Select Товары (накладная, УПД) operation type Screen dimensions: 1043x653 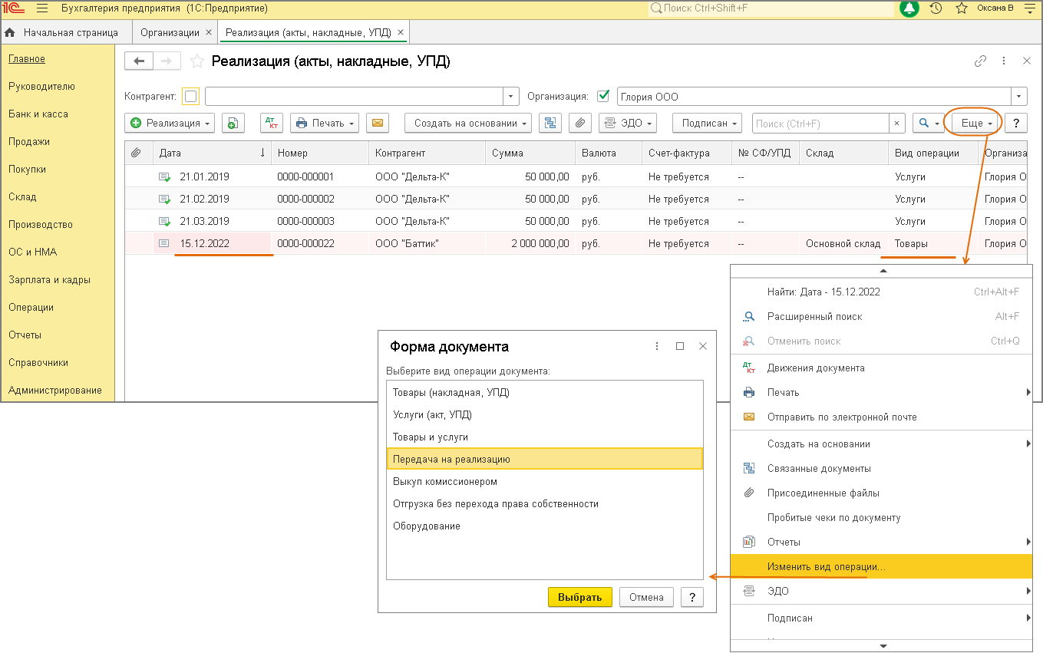click(x=545, y=392)
